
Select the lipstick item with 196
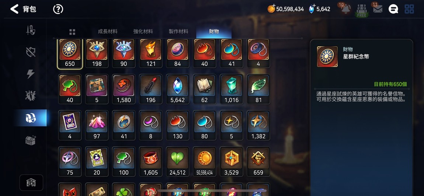click(x=151, y=89)
